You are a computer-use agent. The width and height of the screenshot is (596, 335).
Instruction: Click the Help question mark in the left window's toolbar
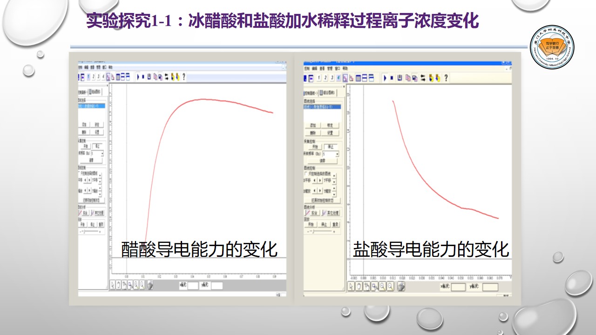click(x=184, y=77)
